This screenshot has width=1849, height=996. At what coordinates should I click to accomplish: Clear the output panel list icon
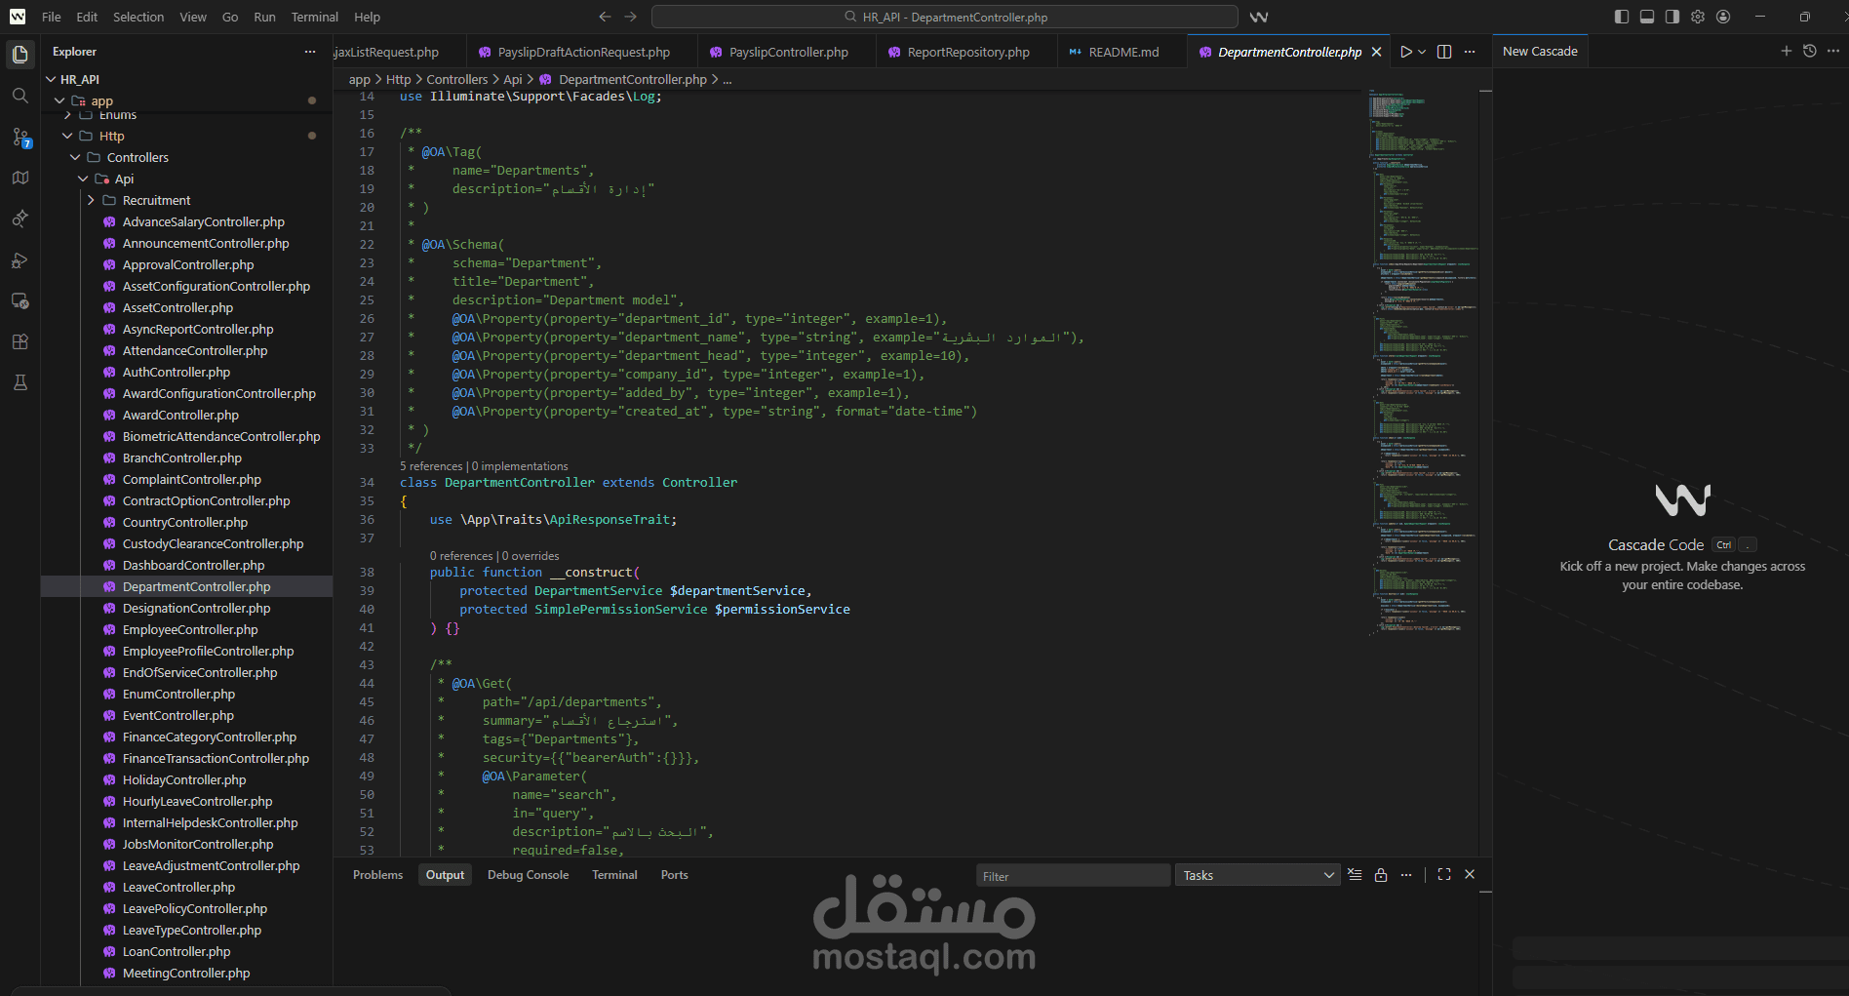click(x=1355, y=875)
